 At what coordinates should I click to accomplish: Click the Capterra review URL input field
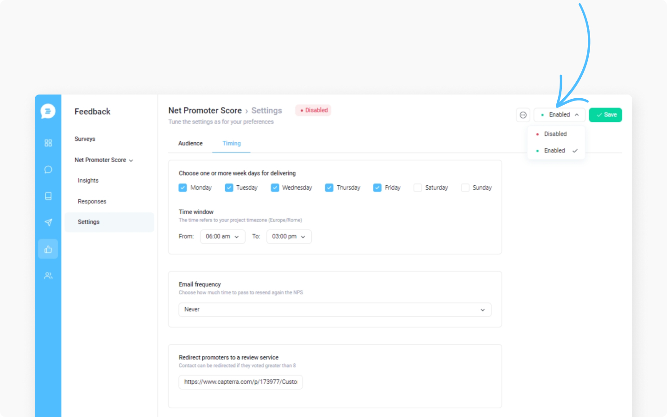241,382
